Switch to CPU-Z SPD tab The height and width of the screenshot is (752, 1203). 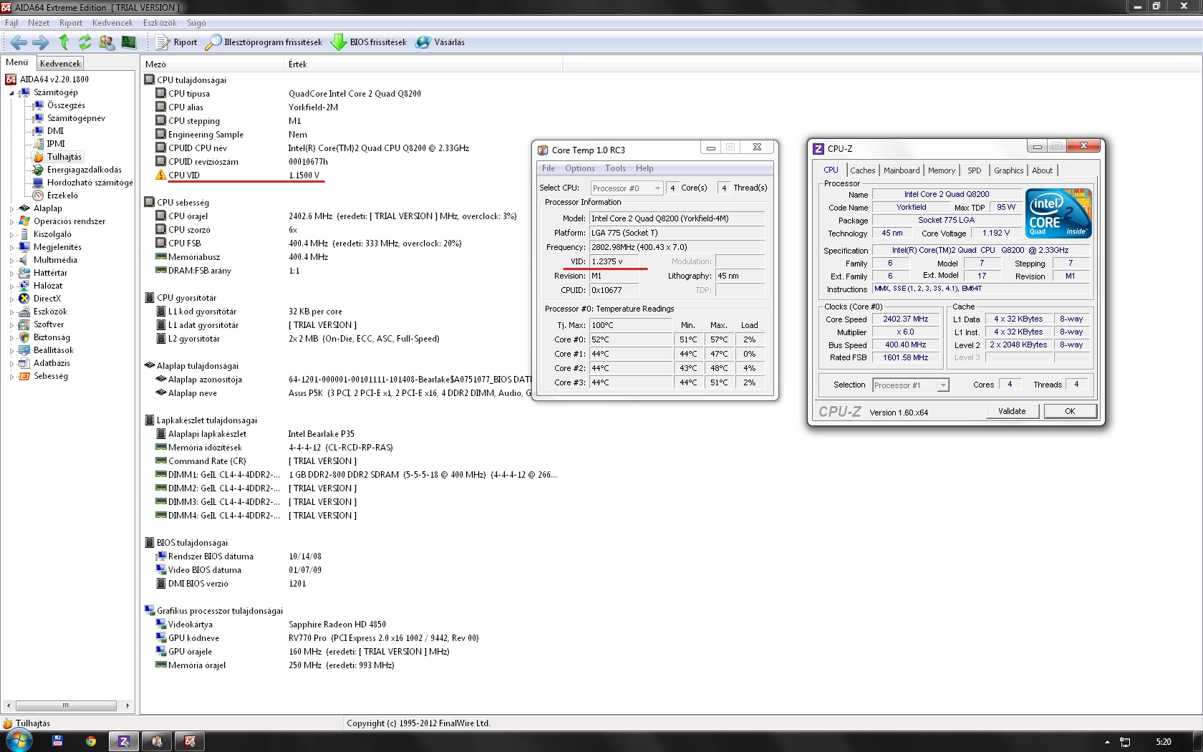[975, 170]
